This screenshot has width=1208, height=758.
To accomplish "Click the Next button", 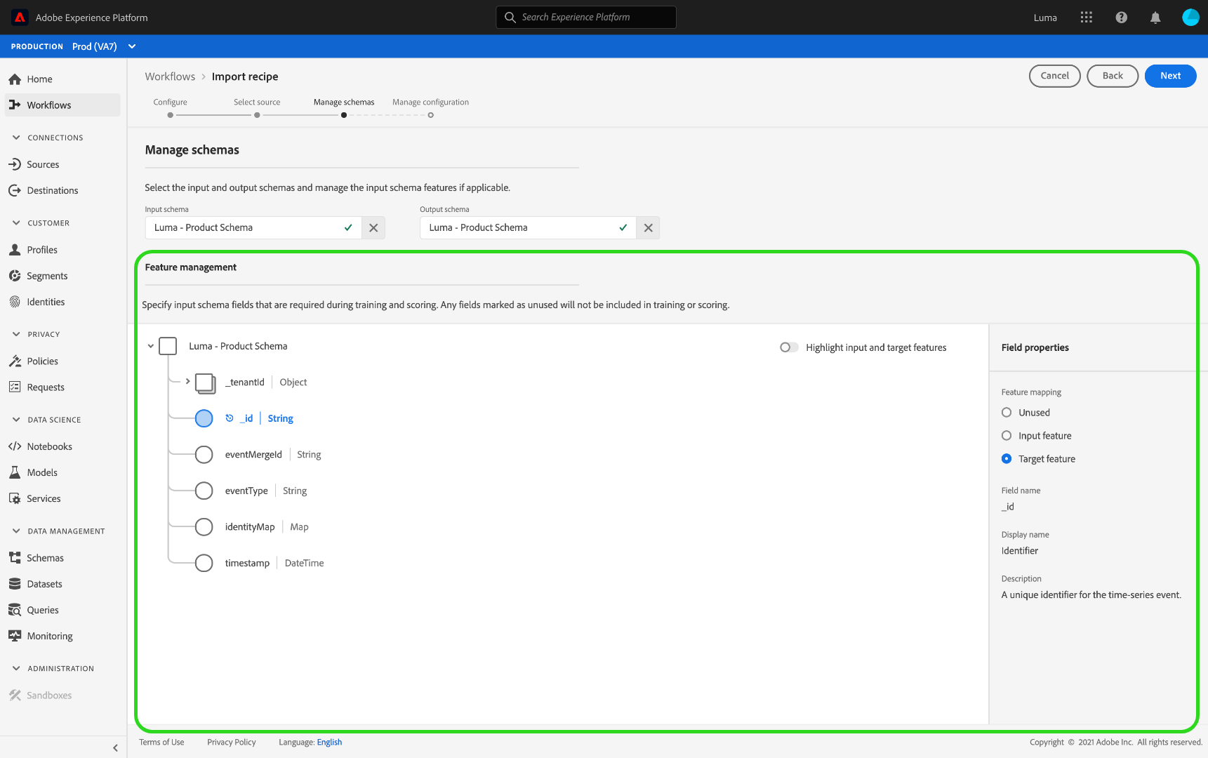I will click(1171, 76).
